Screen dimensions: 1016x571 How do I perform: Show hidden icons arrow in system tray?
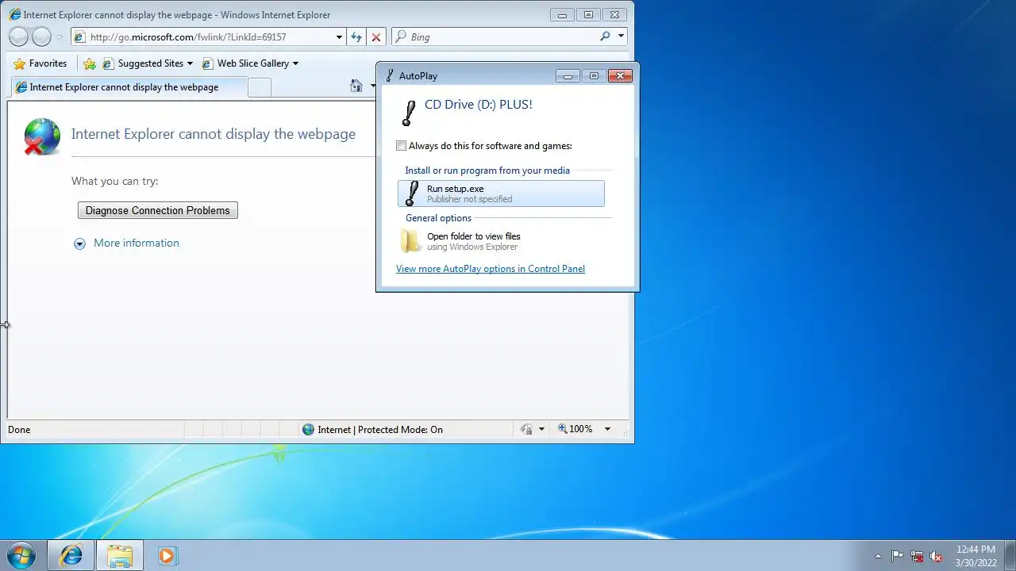(878, 556)
